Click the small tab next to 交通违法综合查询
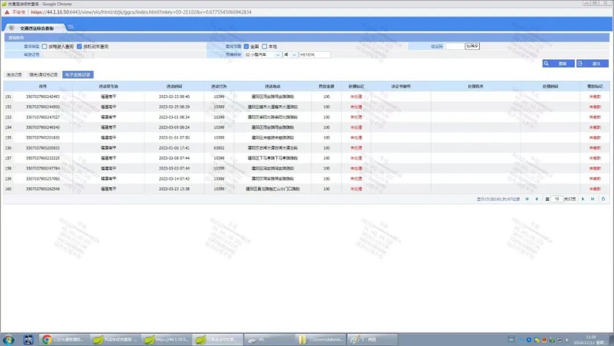 click(x=70, y=27)
